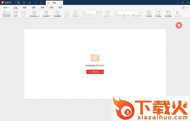Click the 1:1 actual size icon
Viewport: 190px width, 121px height.
point(84,16)
